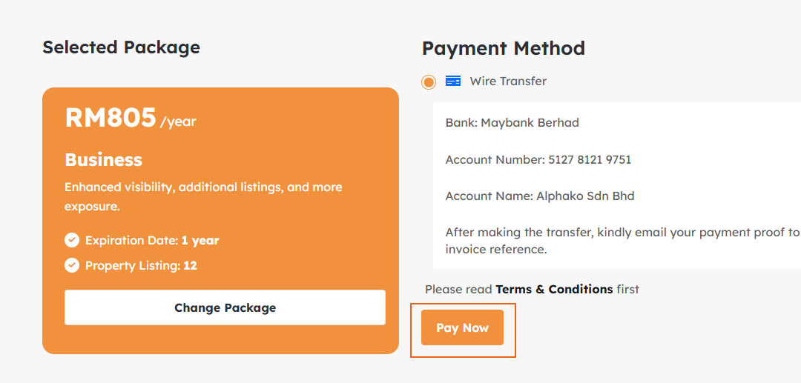Click the checkmark icon beside Expiration Date

click(72, 240)
